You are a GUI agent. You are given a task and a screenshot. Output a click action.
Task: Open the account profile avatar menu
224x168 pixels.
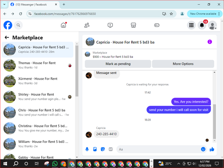[x=212, y=25]
